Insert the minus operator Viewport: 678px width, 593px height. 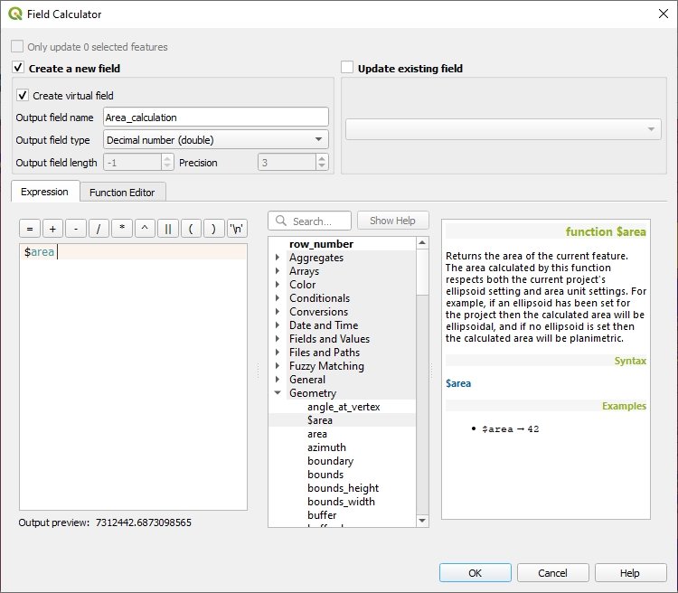(x=76, y=229)
